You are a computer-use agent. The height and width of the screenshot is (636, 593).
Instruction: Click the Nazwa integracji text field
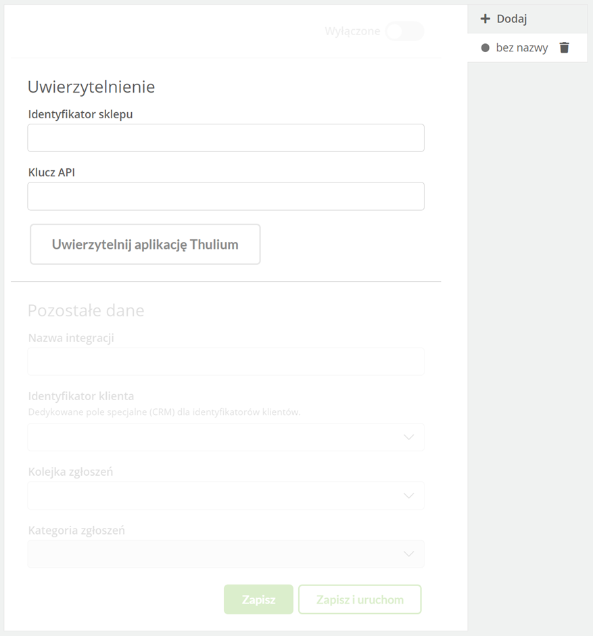coord(226,362)
